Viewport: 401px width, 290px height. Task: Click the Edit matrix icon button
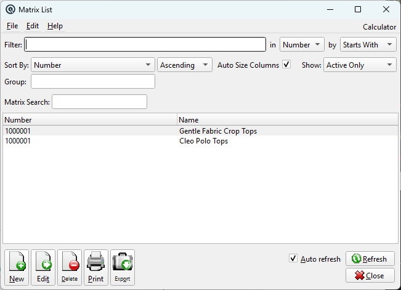[43, 267]
